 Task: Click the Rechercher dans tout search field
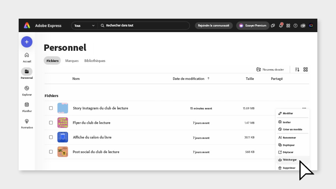[x=146, y=25]
